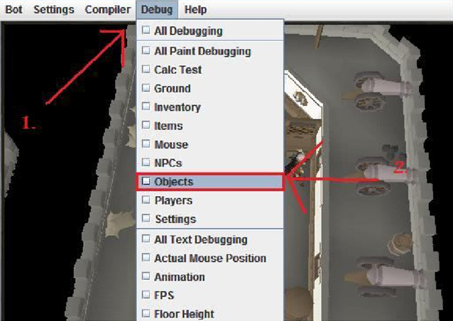Enable Mouse debugging

pos(210,144)
